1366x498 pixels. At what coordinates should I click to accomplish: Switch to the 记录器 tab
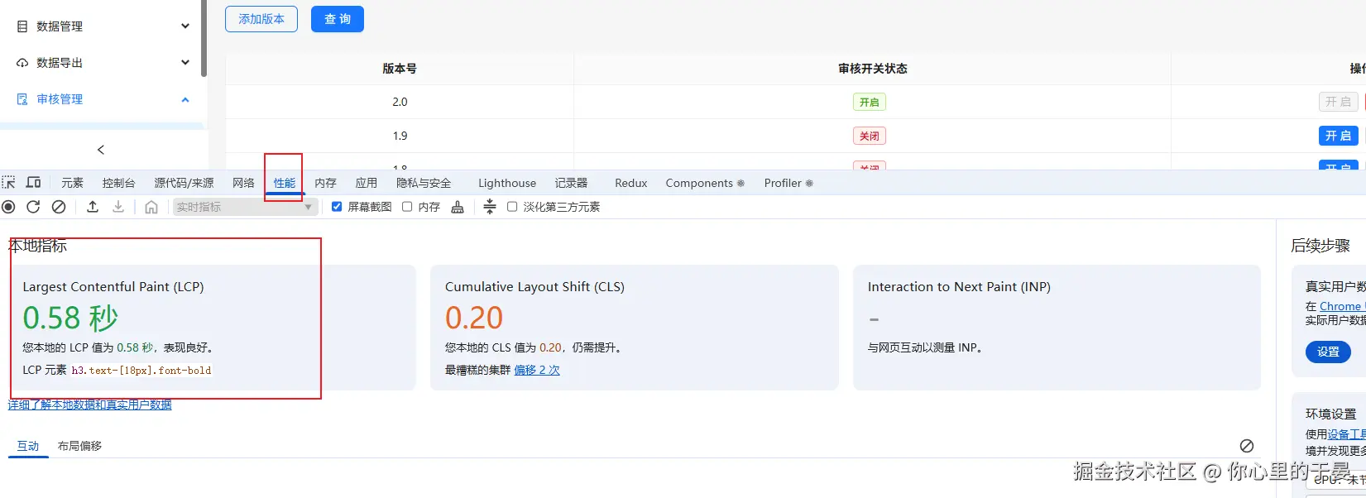571,183
